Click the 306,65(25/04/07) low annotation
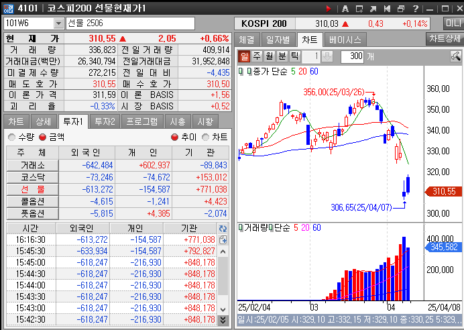The height and width of the screenshot is (330, 464). pos(361,207)
